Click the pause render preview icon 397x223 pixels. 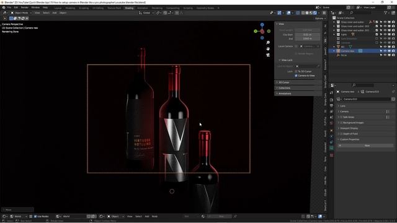324,12
